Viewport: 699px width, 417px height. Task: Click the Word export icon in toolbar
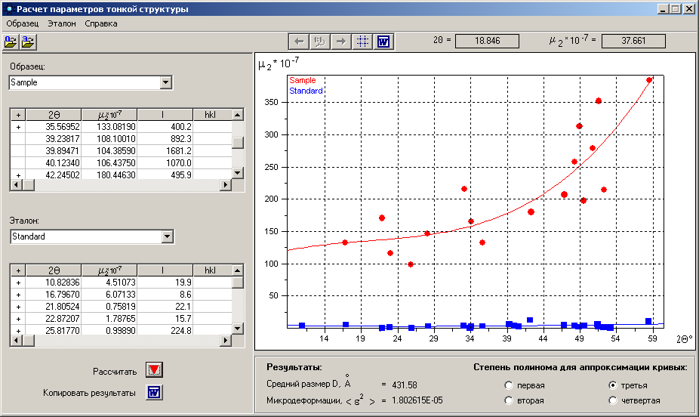[383, 42]
